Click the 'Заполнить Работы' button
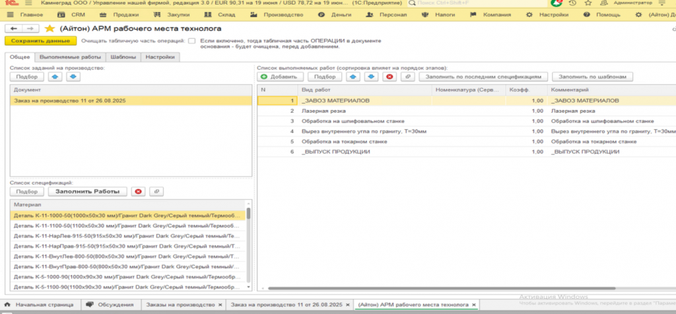676x314 pixels. pos(86,191)
